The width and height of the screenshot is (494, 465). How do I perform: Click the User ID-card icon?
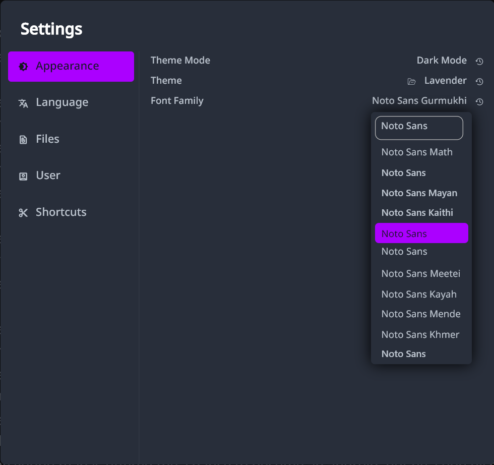click(23, 176)
